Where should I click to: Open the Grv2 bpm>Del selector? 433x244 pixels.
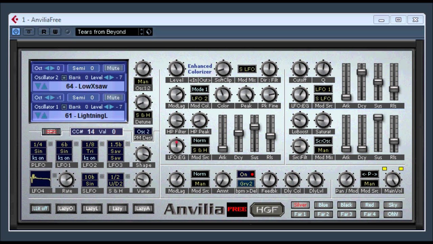pyautogui.click(x=246, y=183)
